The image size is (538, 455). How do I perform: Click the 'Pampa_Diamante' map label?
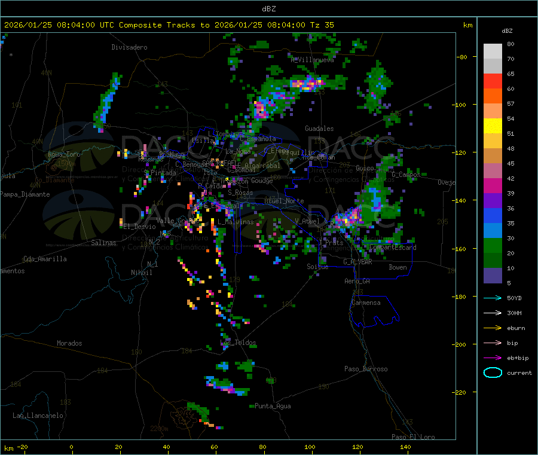[x=25, y=194]
